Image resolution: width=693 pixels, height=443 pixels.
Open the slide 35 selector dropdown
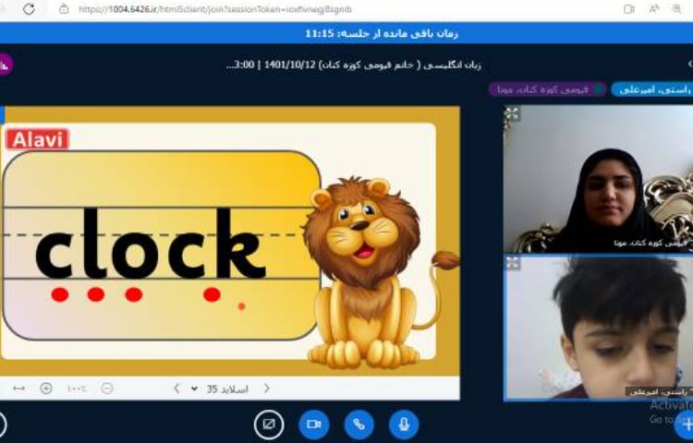[220, 389]
